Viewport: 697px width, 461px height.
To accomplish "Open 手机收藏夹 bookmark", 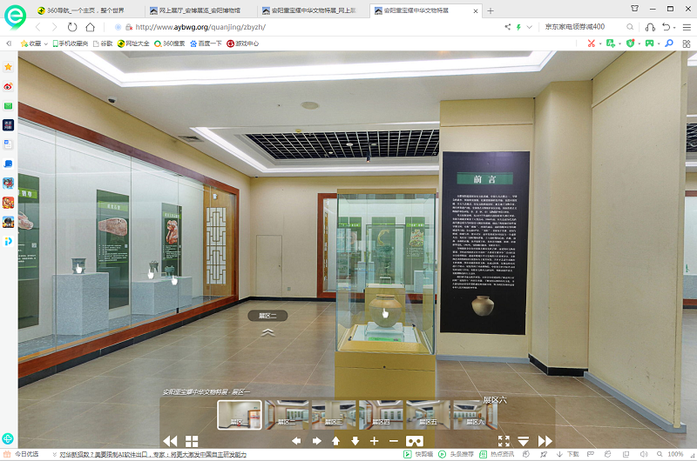I will click(x=71, y=43).
